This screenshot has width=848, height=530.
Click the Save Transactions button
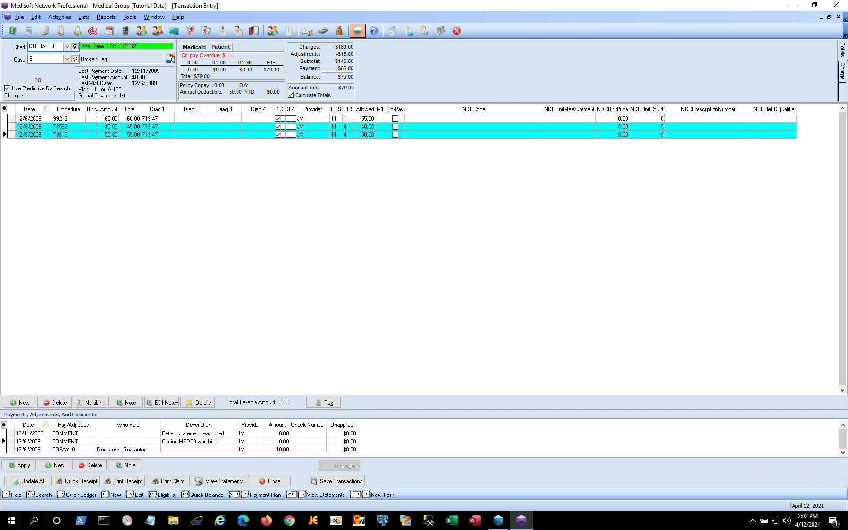[x=336, y=481]
